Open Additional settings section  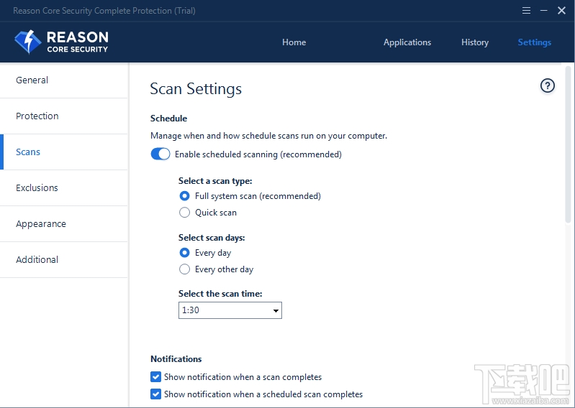(64, 259)
